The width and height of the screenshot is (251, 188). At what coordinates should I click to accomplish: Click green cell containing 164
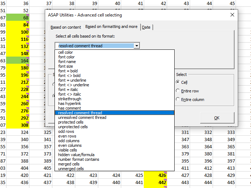18,61
